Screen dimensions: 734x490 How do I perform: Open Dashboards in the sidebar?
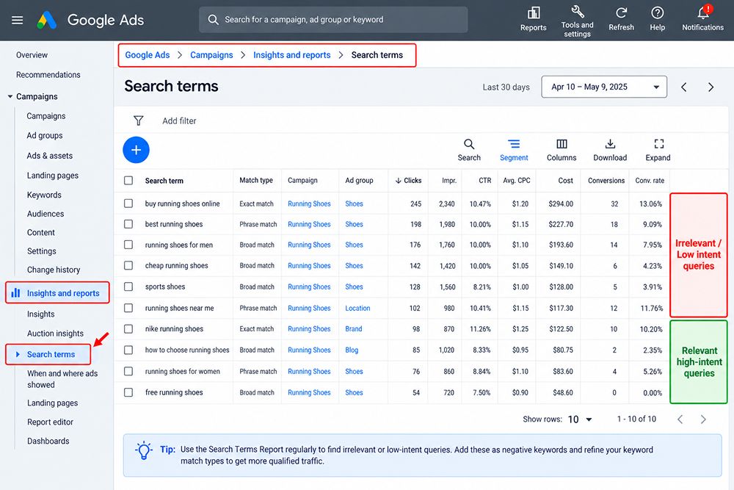pyautogui.click(x=48, y=441)
